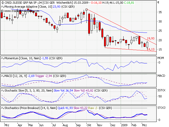Click the red 19,93 trendline price label
Viewport: 169px width, 127px height.
click(x=151, y=38)
